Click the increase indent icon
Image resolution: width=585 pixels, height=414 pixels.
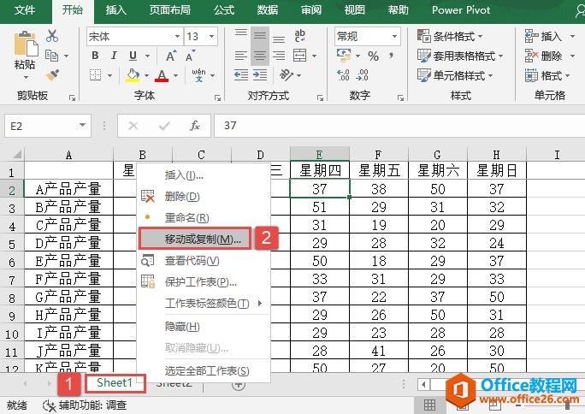(260, 75)
